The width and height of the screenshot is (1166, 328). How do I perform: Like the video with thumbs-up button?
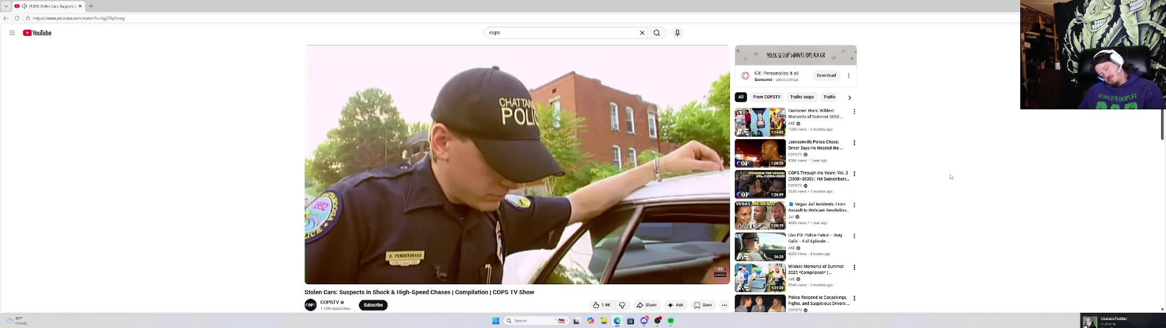[x=602, y=305]
